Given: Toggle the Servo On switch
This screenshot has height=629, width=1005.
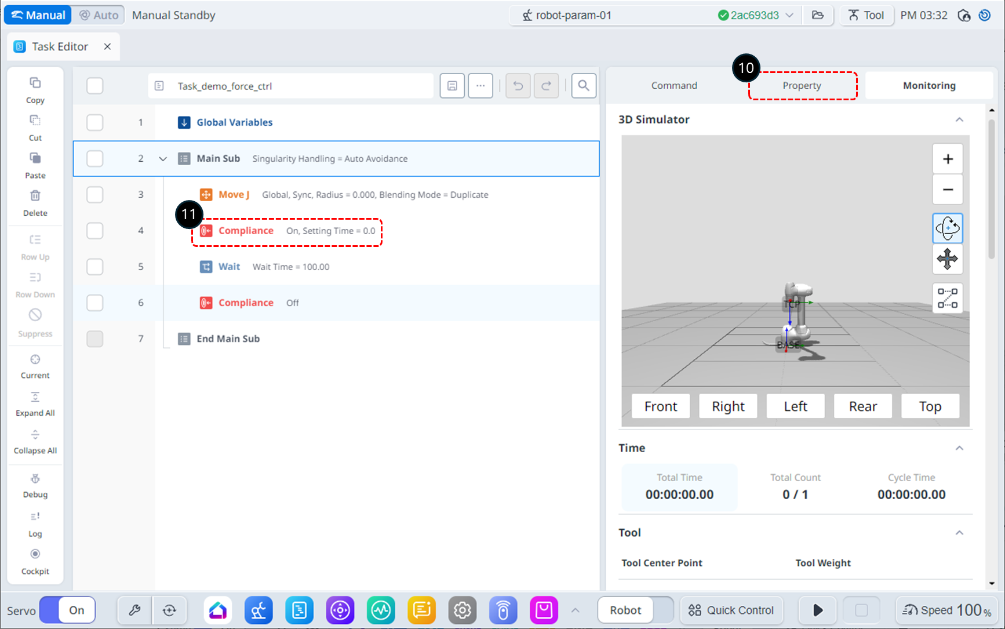Looking at the screenshot, I should point(67,610).
